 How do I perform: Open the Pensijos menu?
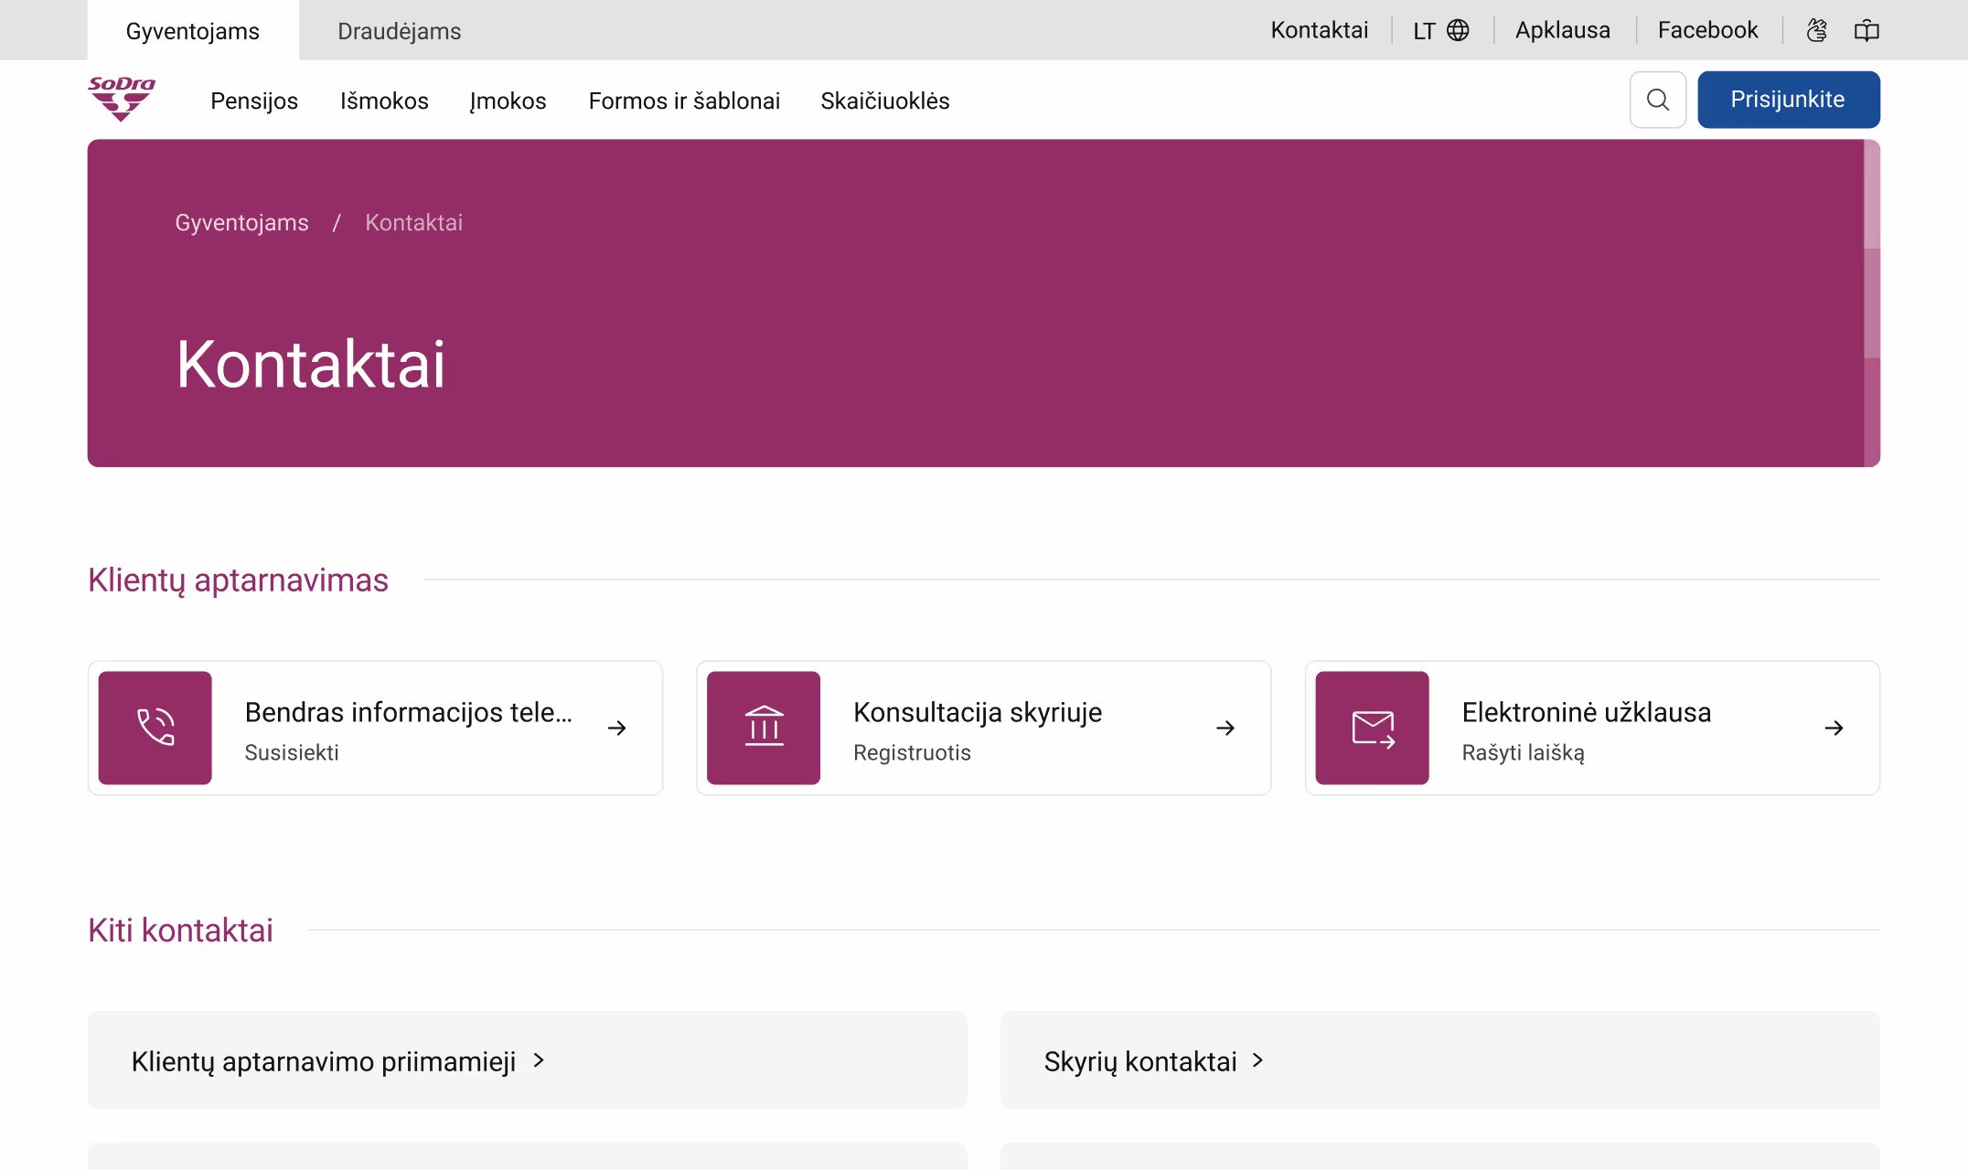tap(254, 101)
